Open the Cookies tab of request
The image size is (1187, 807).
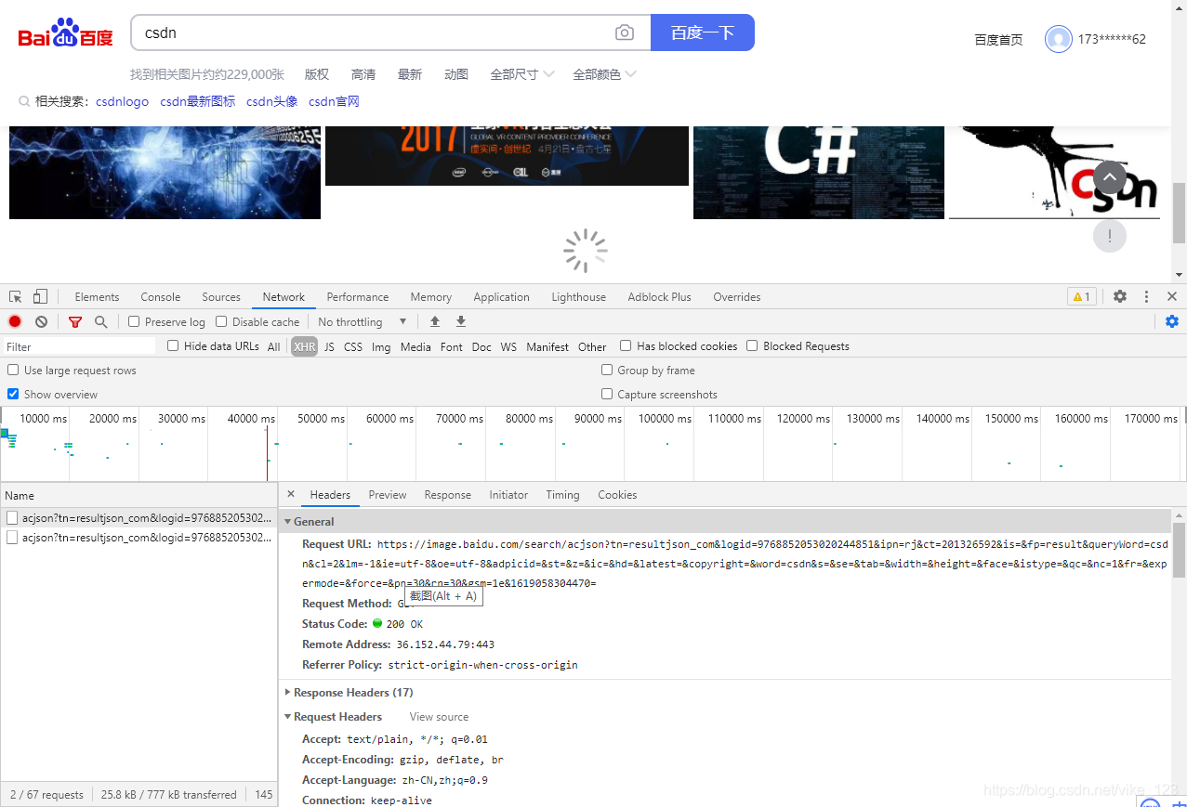[x=617, y=495]
